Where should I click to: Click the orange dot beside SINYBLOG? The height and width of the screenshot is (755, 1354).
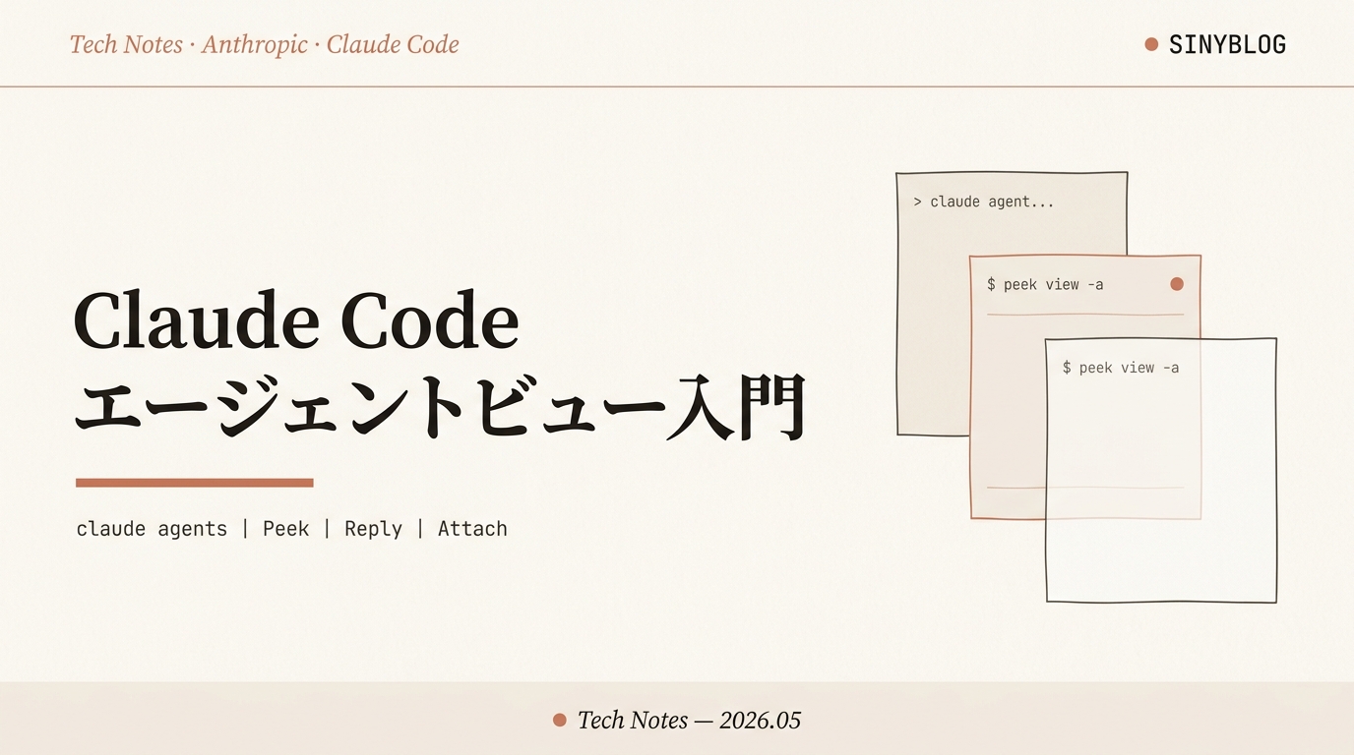1151,44
